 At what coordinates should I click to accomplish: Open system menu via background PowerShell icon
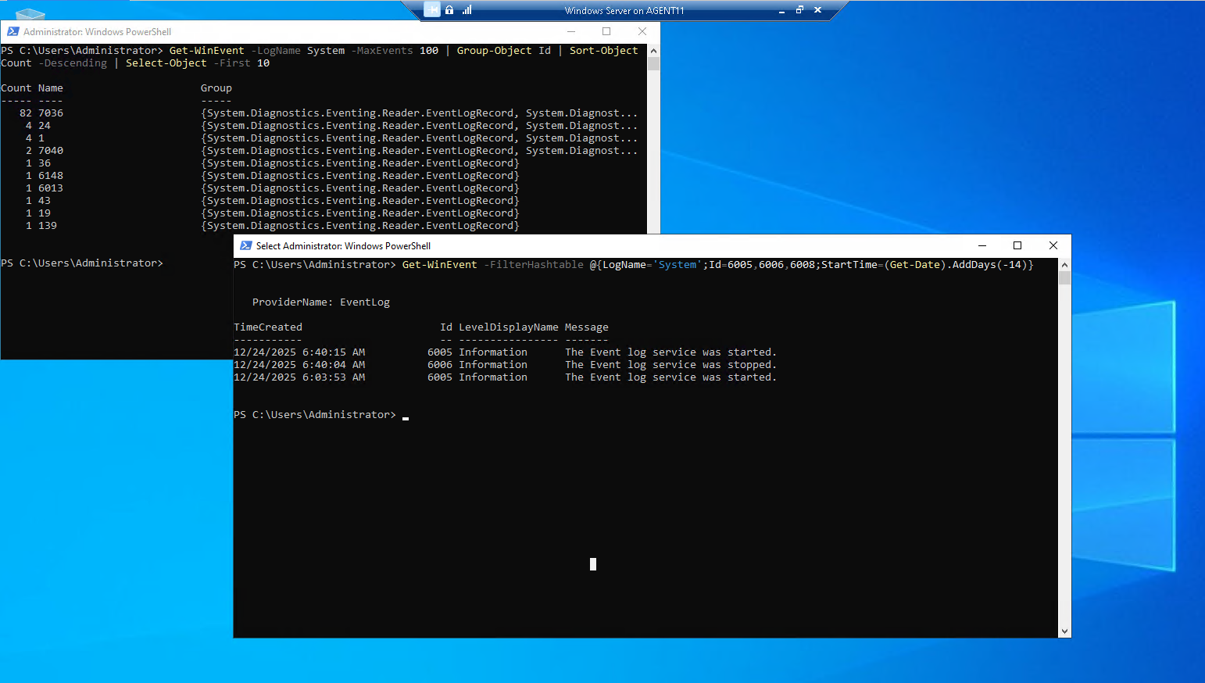point(13,32)
